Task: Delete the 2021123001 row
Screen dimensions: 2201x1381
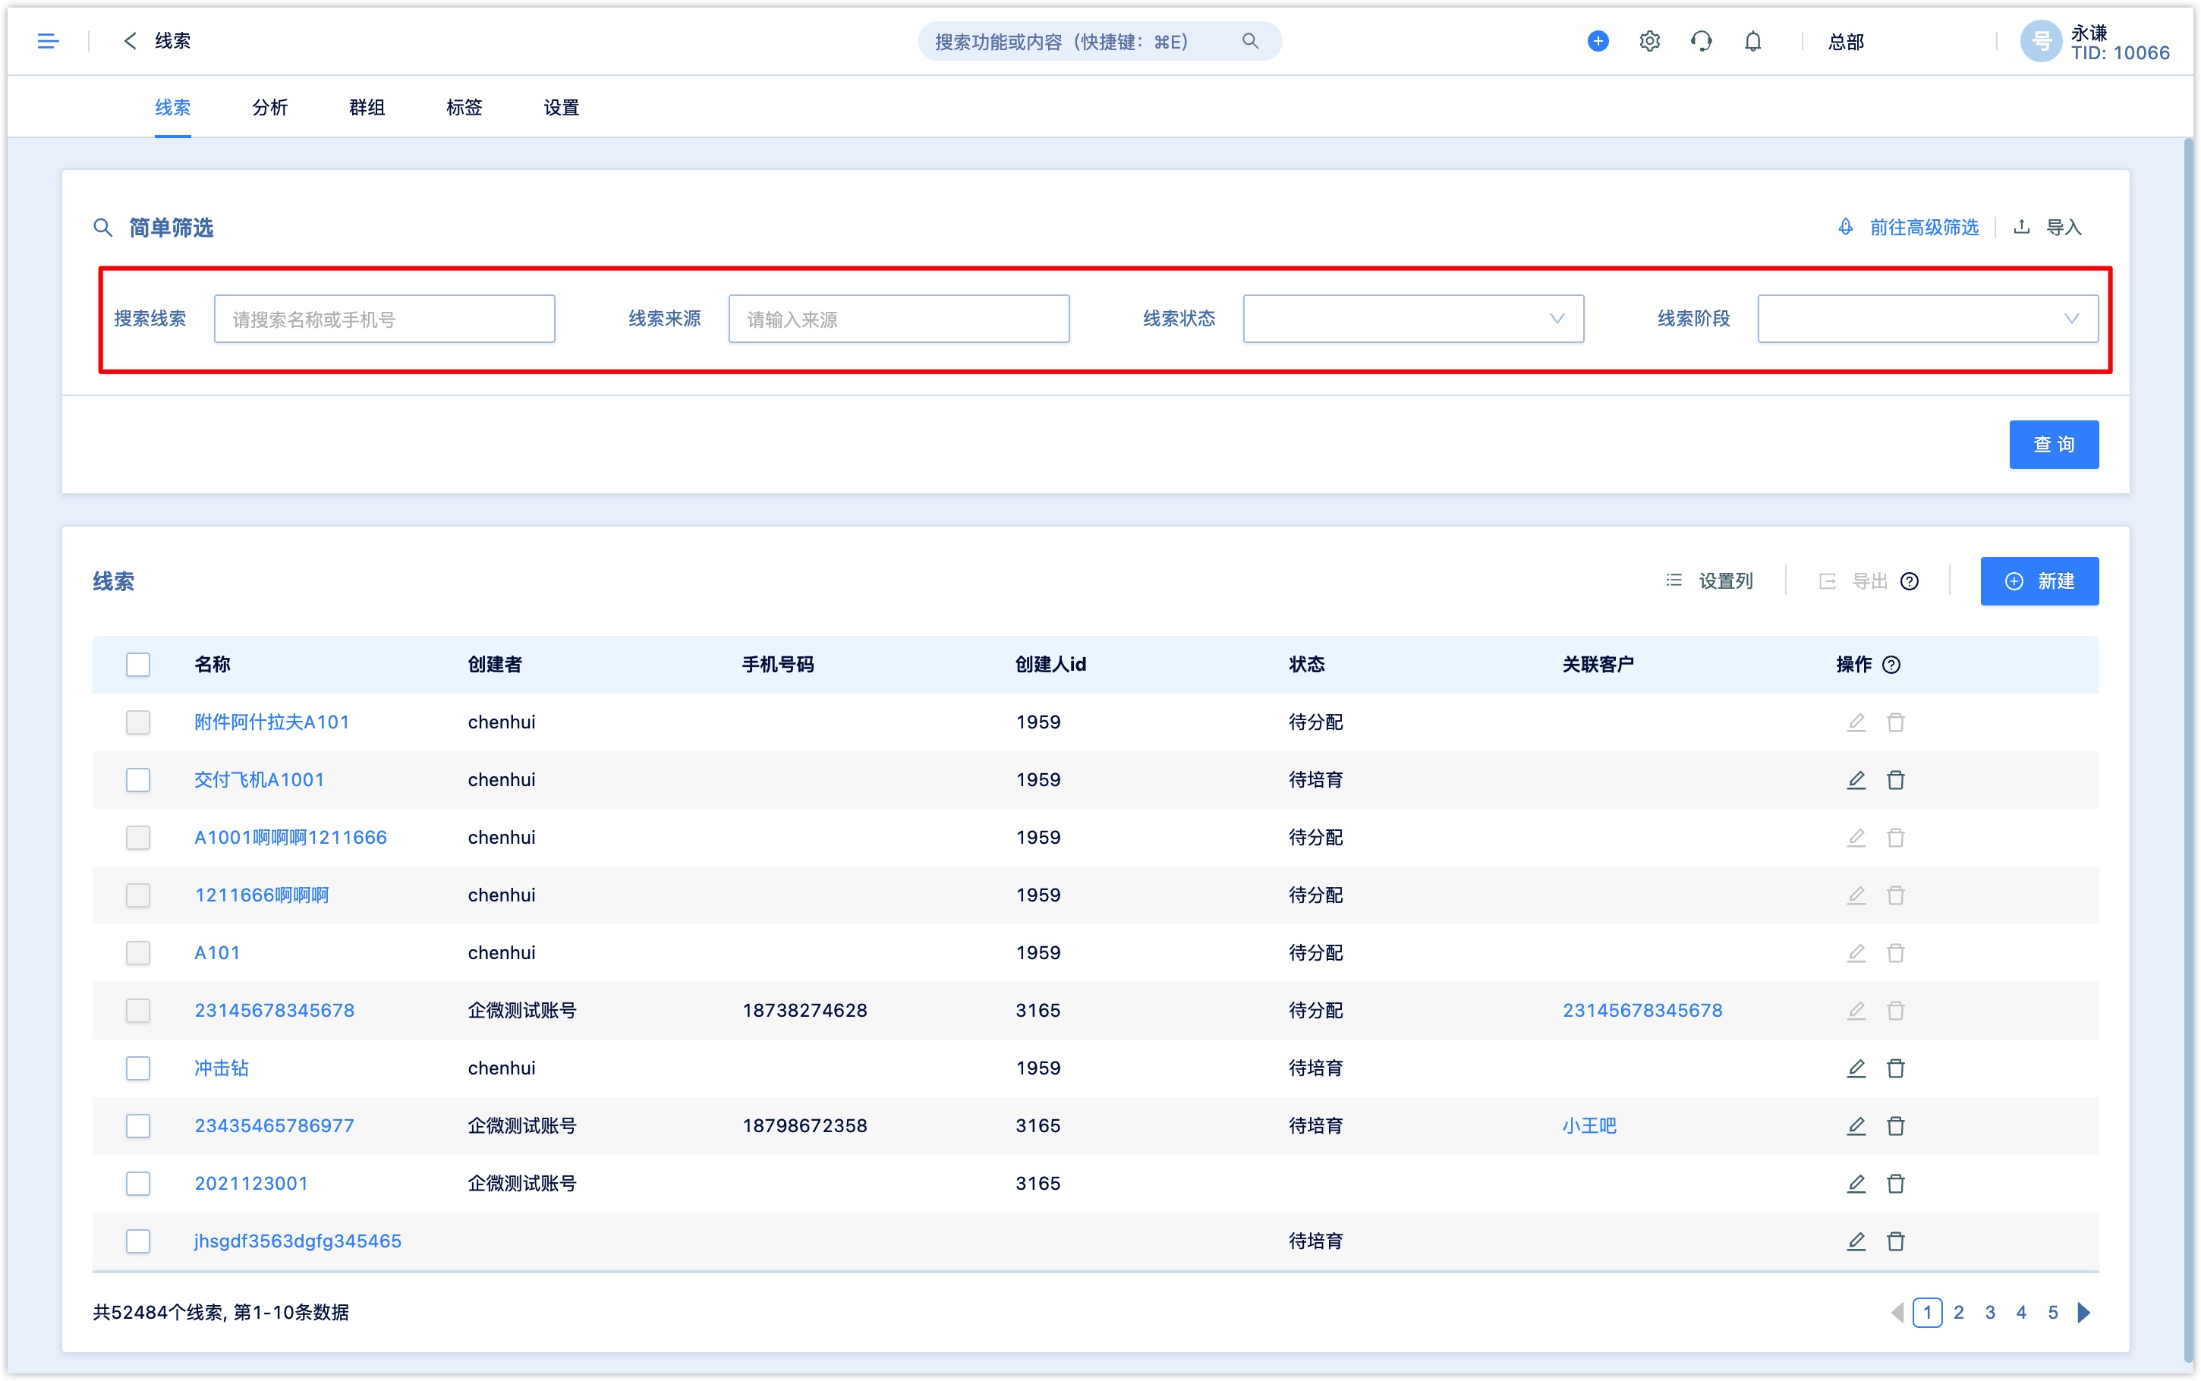Action: (x=1895, y=1183)
